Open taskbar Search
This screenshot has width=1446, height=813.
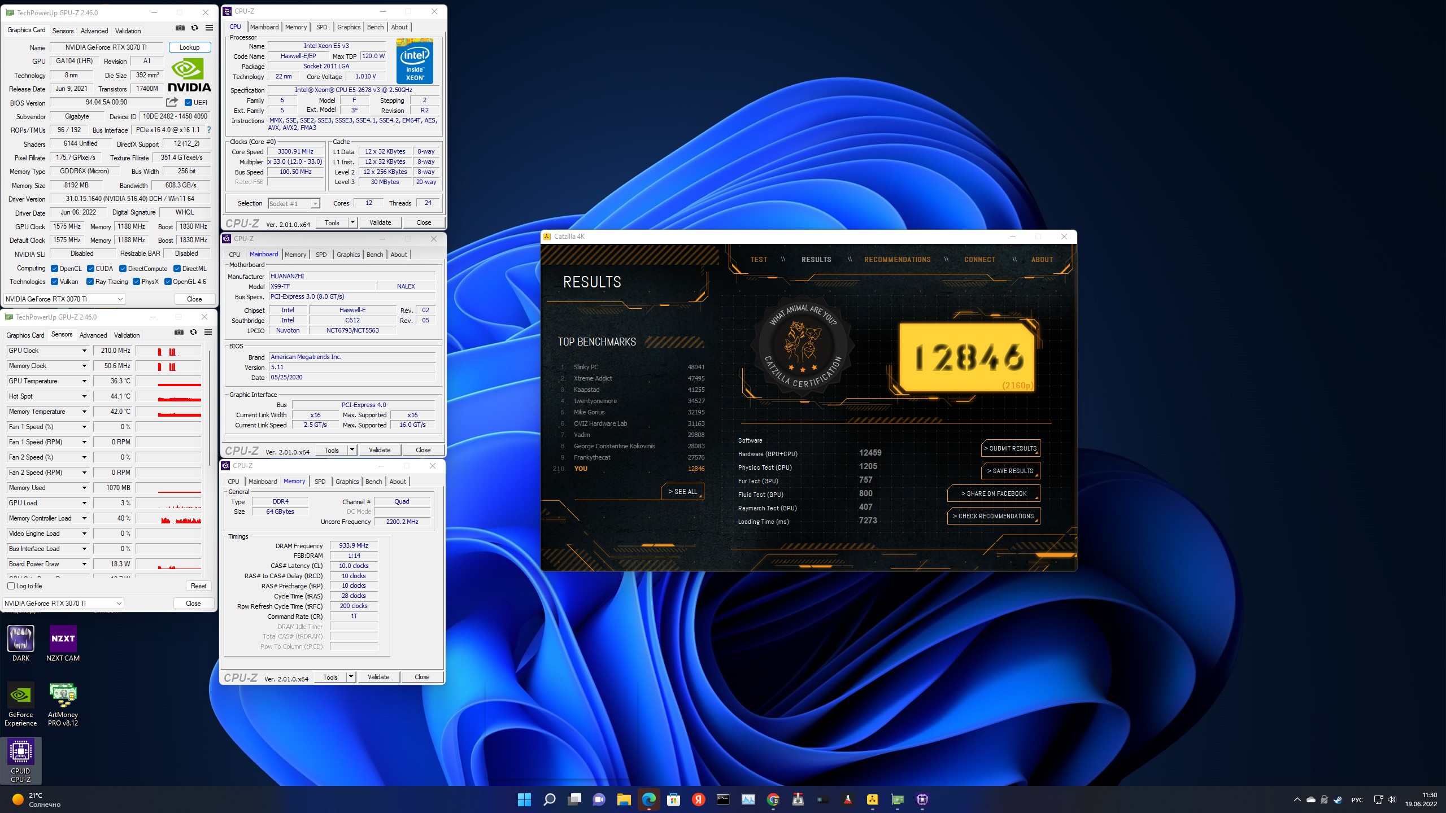pyautogui.click(x=549, y=799)
